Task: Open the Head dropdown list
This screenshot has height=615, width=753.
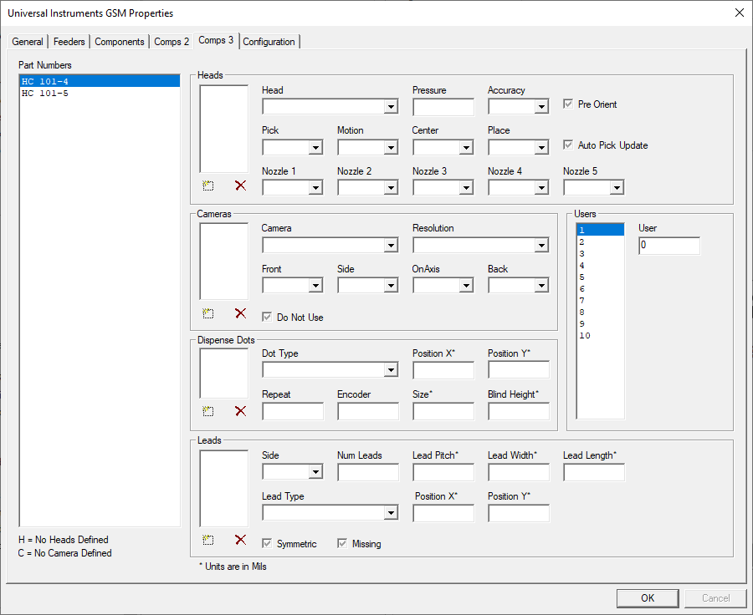Action: (390, 106)
